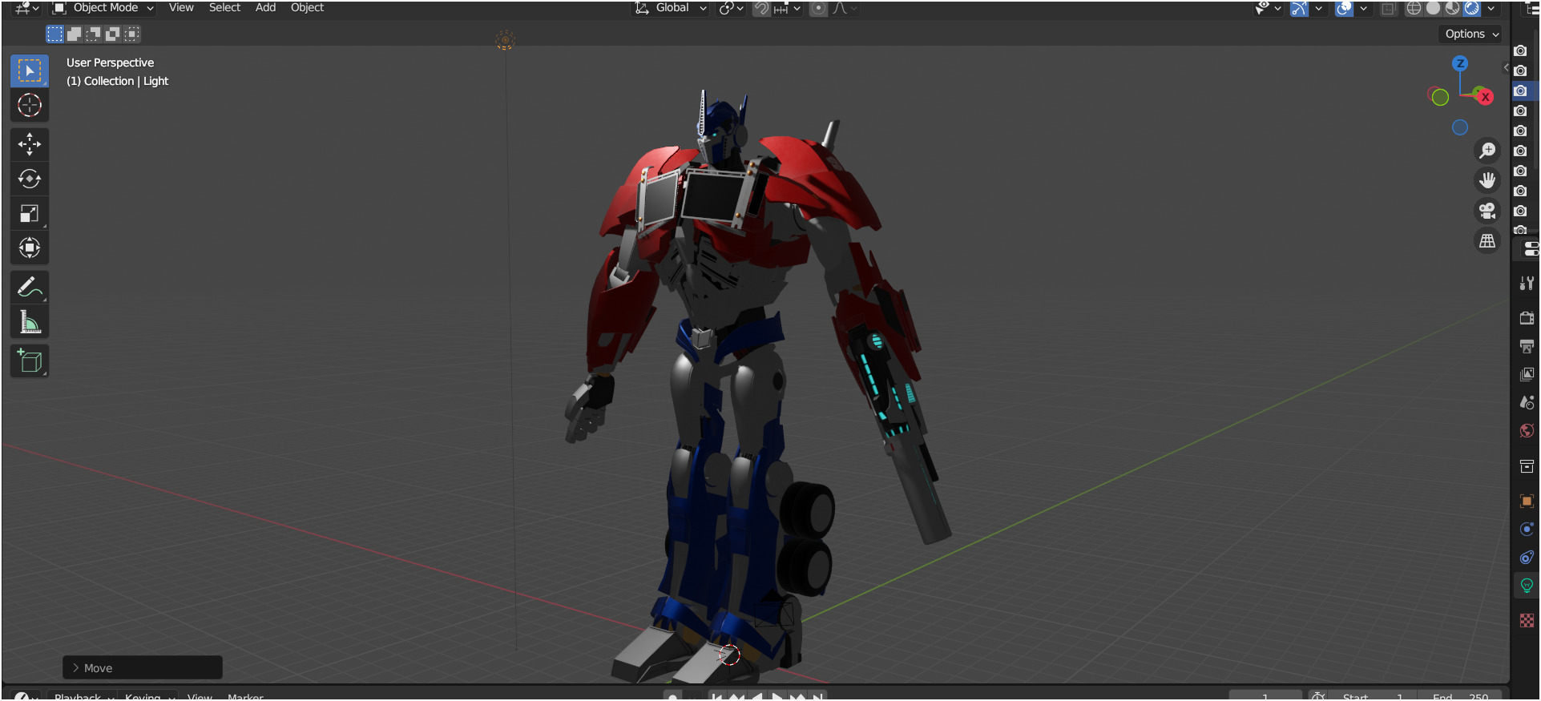Switch to material preview shading
The width and height of the screenshot is (1541, 701).
(1453, 8)
